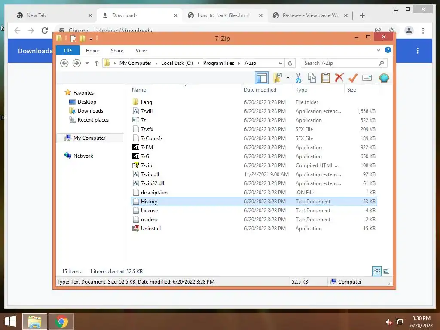Click Local Disk (C:) breadcrumb
This screenshot has height=330, width=440.
click(177, 63)
